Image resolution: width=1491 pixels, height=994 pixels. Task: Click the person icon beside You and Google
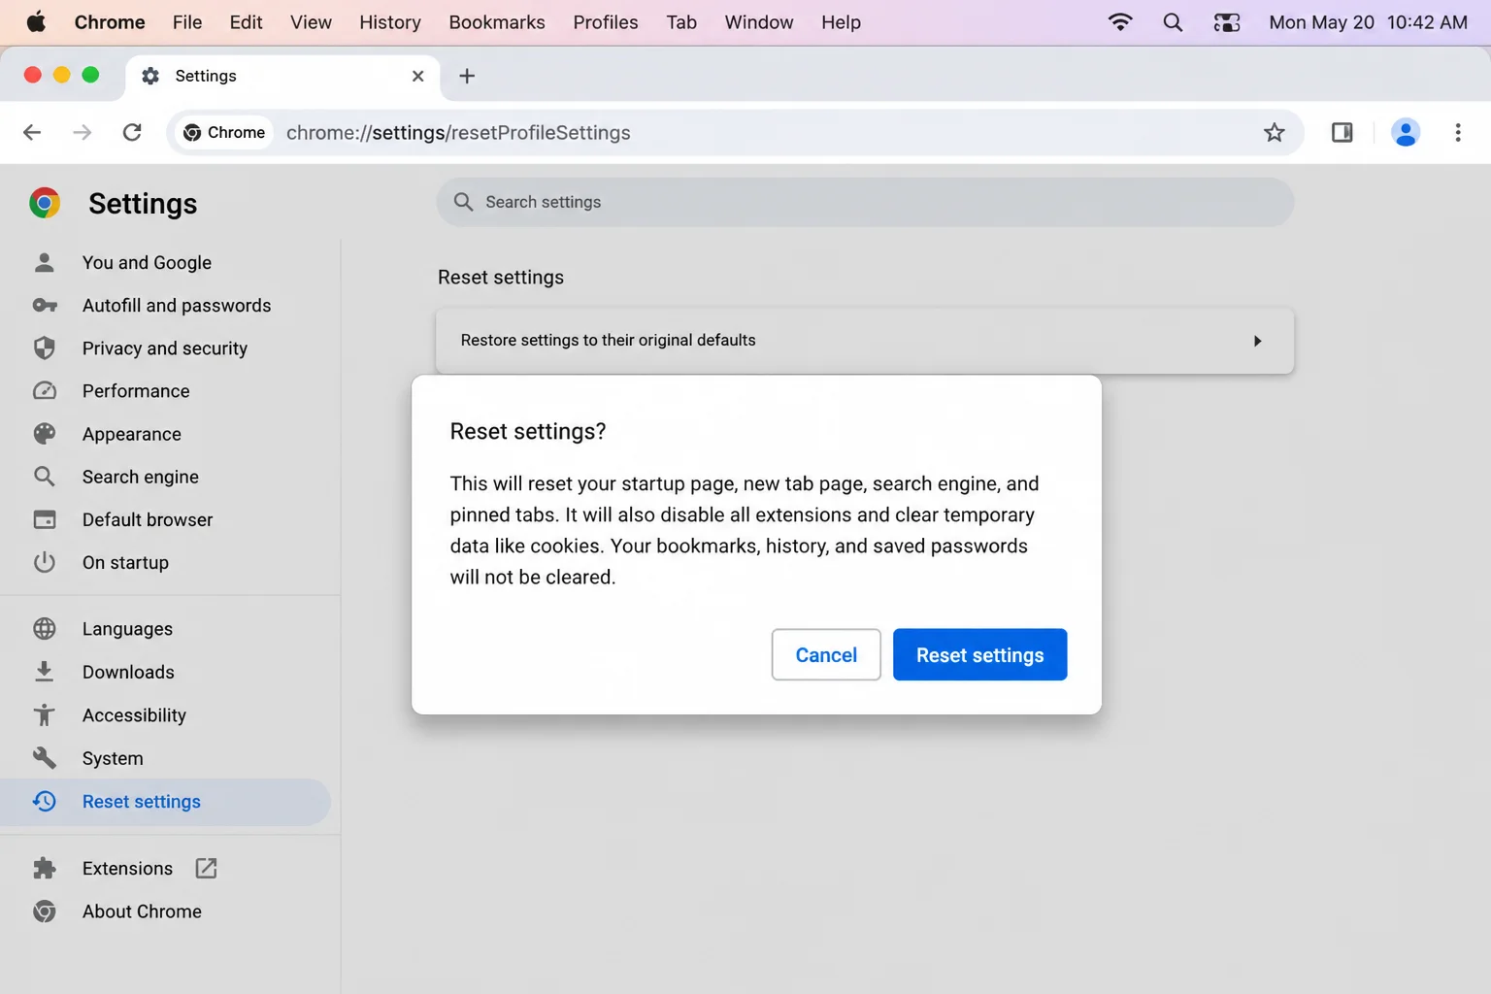45,262
